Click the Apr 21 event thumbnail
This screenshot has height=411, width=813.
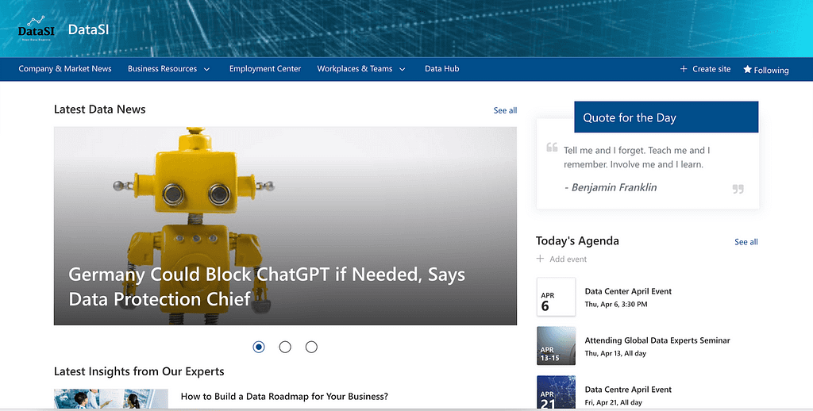click(556, 392)
